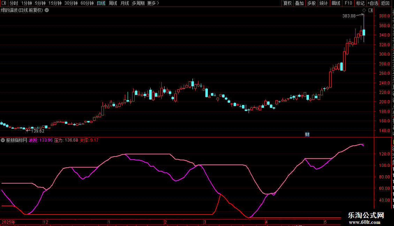Add stock via +自选
Viewport: 394px width, 226px height.
click(373, 3)
